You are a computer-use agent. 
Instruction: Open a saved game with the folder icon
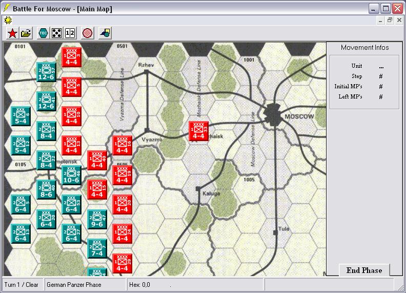click(x=26, y=33)
